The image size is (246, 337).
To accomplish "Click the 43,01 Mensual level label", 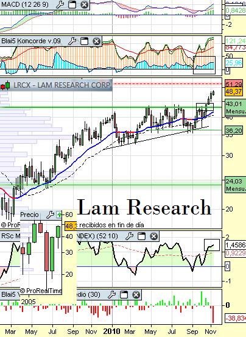I will pyautogui.click(x=235, y=108).
